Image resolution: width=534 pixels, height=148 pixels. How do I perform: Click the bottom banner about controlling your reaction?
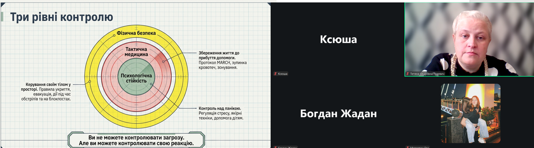point(136,140)
